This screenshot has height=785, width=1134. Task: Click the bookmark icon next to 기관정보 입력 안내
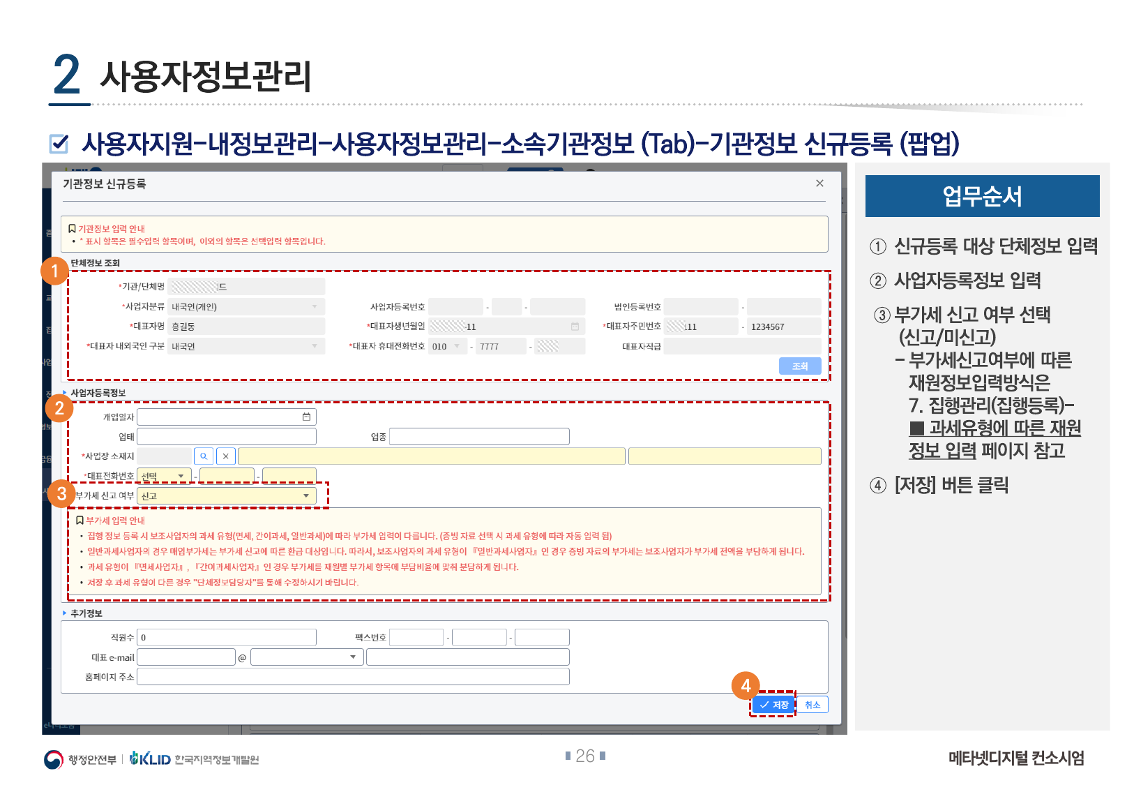[72, 229]
